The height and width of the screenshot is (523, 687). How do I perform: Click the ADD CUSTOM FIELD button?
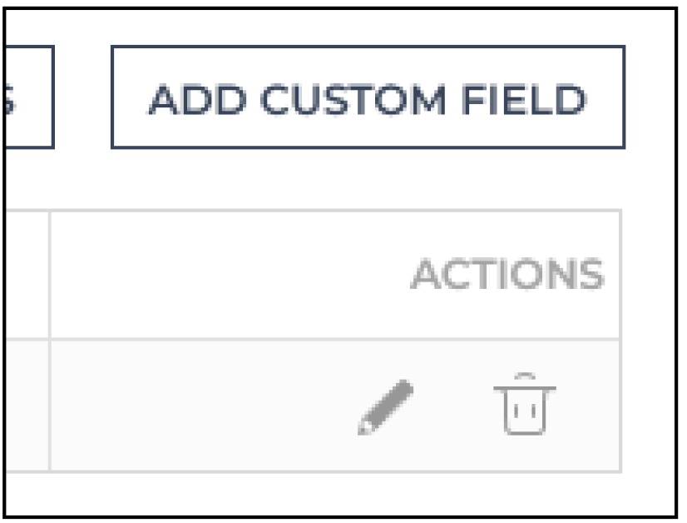point(368,97)
